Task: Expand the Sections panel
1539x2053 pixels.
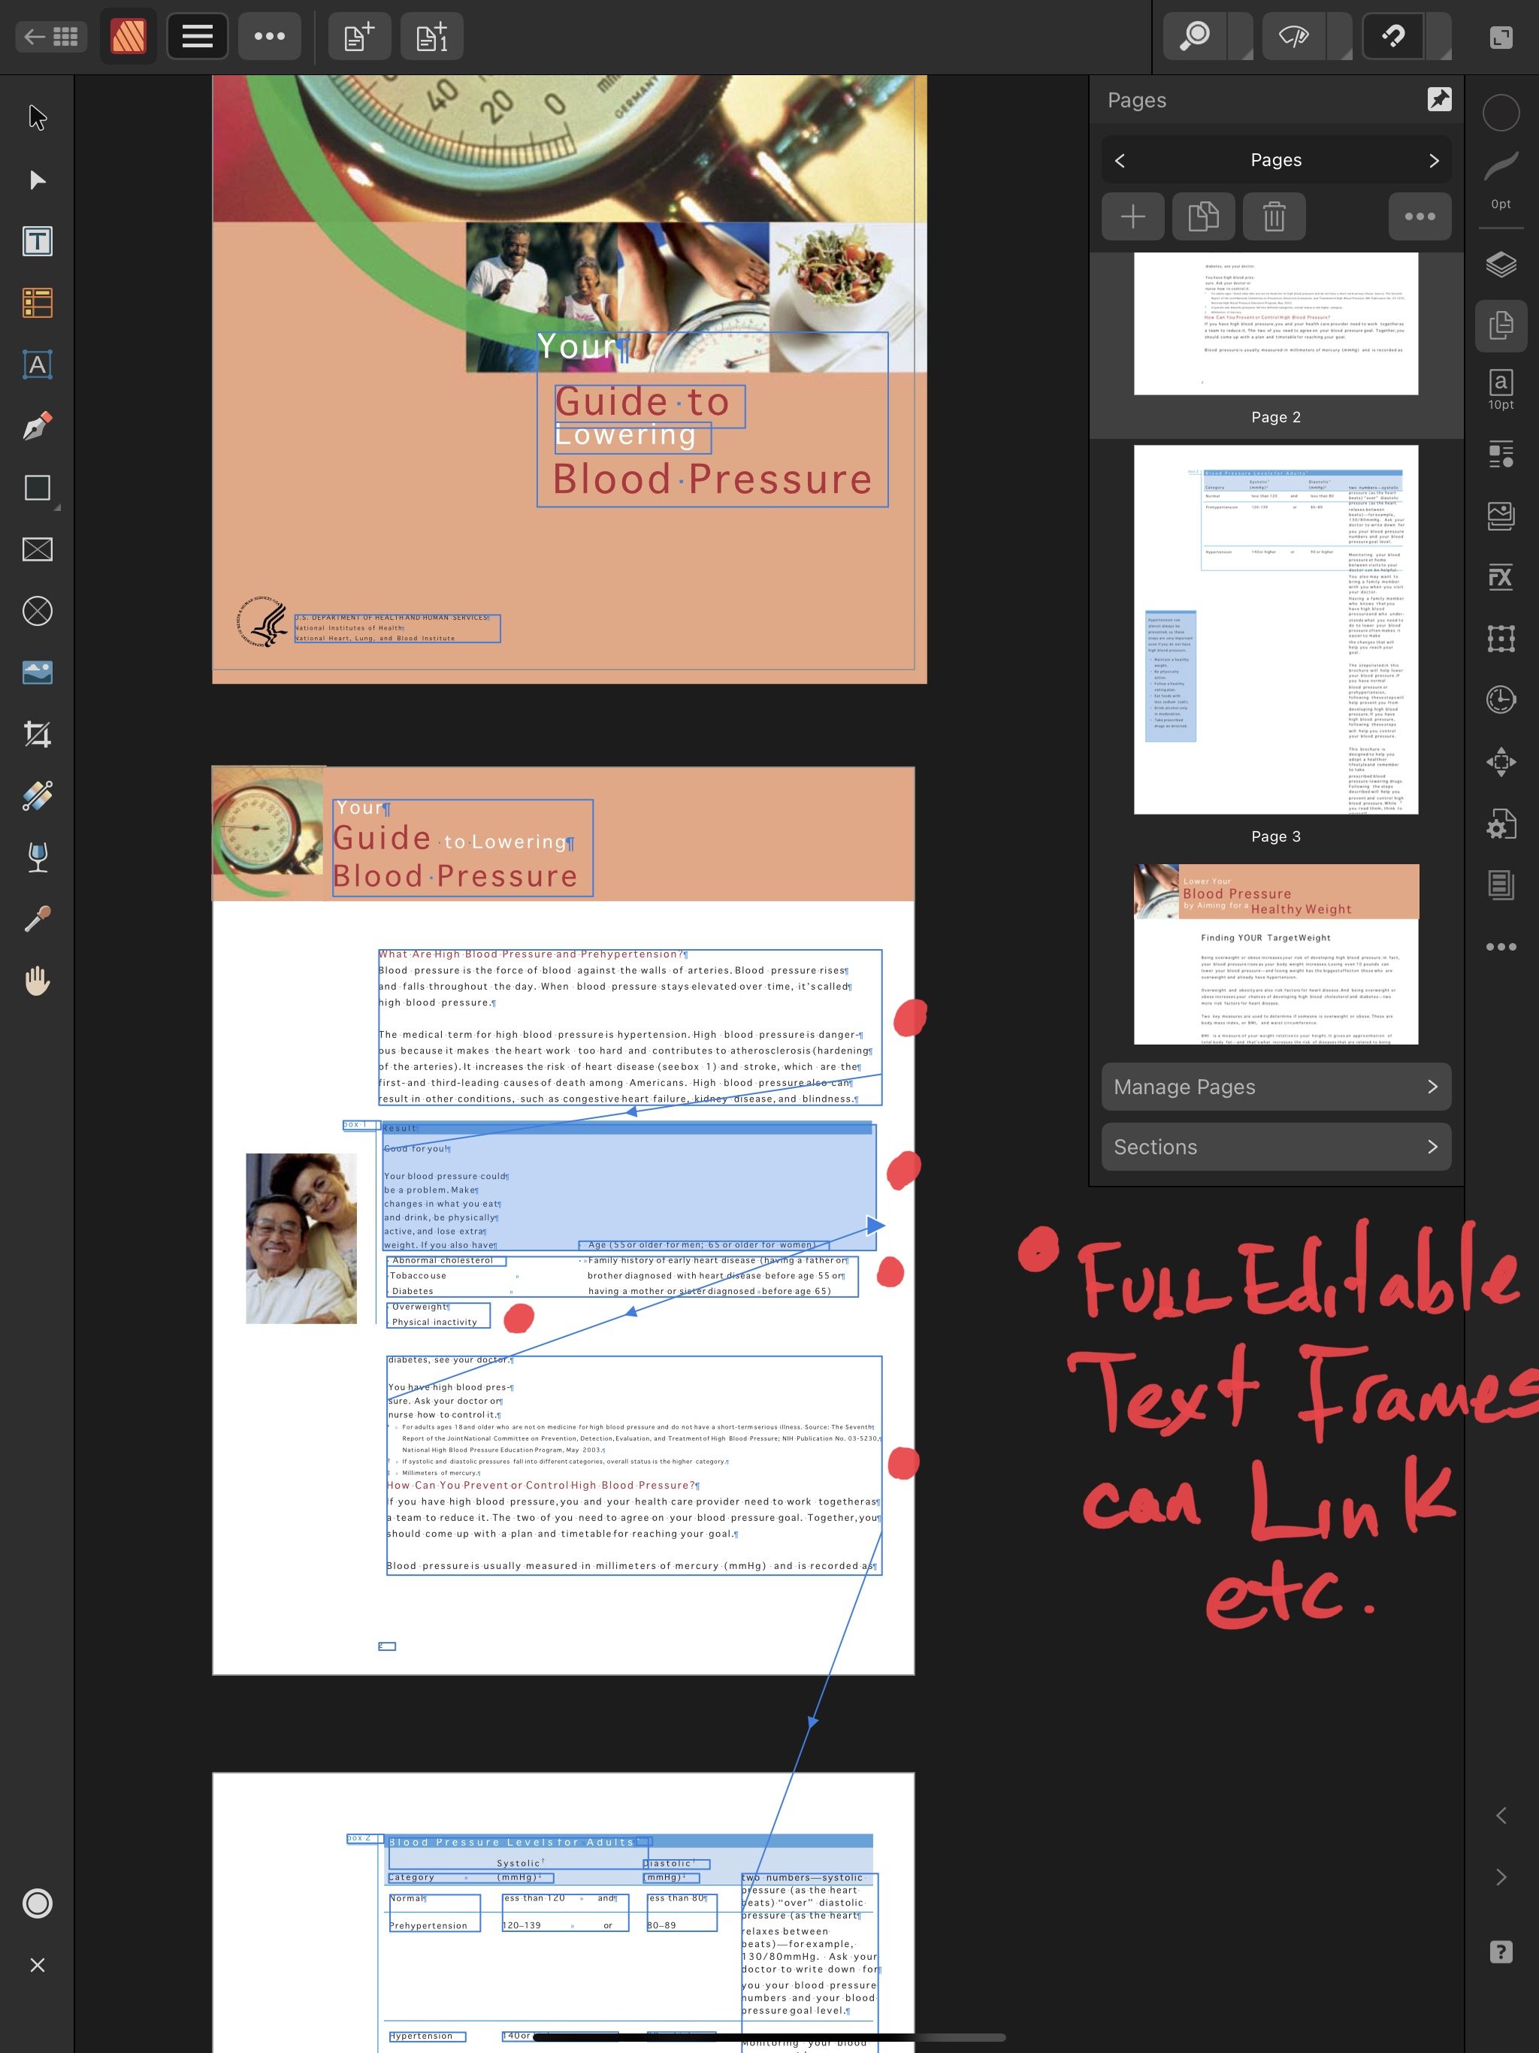Action: click(1275, 1146)
